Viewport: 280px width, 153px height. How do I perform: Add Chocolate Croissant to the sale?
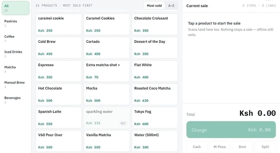pyautogui.click(x=155, y=24)
